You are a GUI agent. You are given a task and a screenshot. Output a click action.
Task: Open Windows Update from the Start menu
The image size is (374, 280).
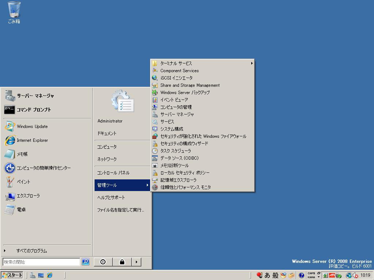pos(32,127)
